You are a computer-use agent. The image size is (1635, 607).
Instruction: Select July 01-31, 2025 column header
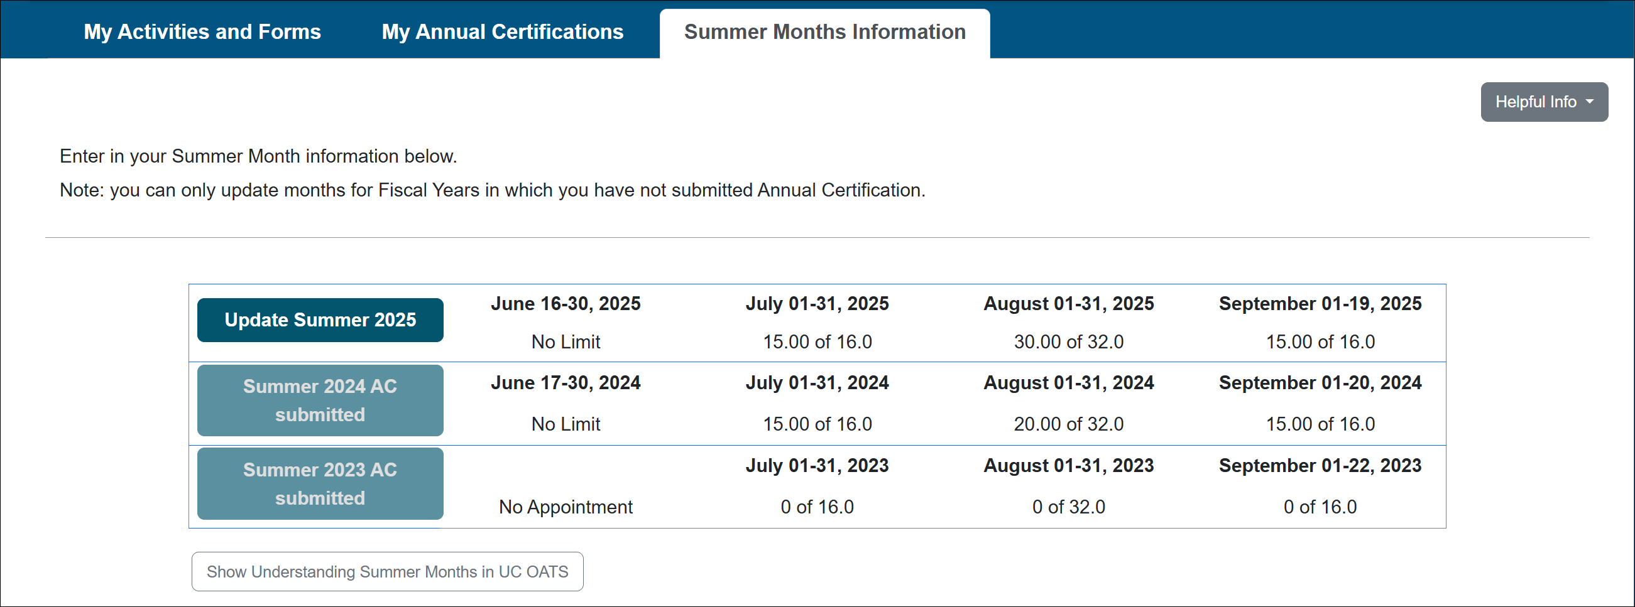(817, 303)
